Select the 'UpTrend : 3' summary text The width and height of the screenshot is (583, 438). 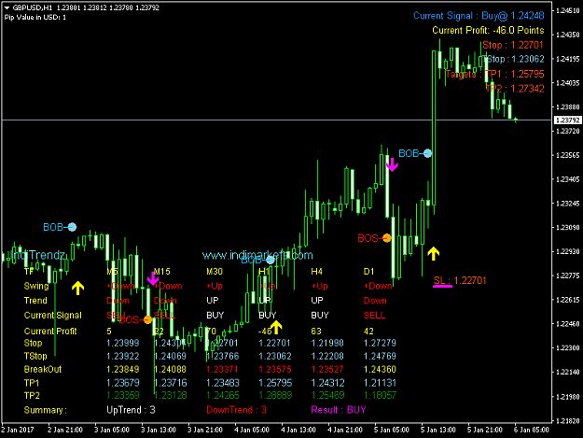[131, 410]
